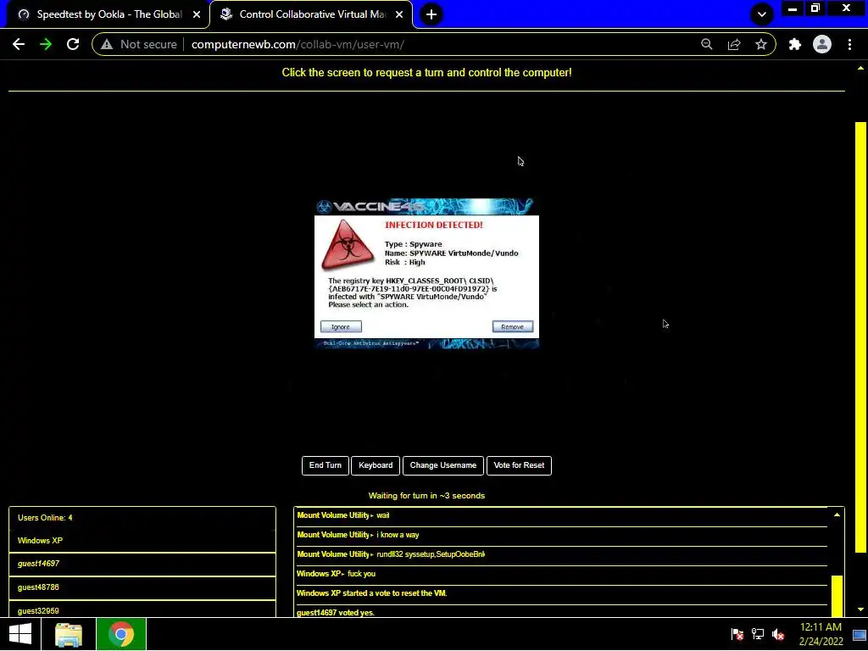The image size is (868, 651).
Task: Open the zoom magnifier icon in address bar
Action: click(x=707, y=44)
